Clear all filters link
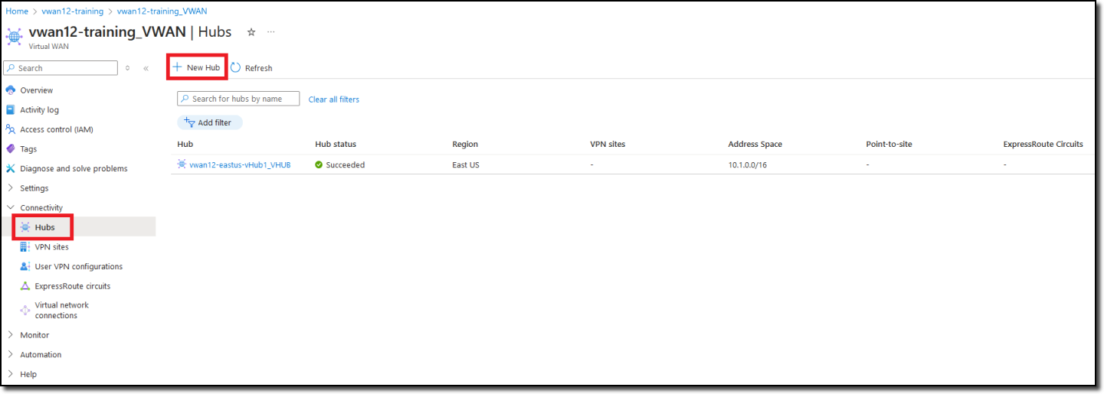 click(333, 99)
